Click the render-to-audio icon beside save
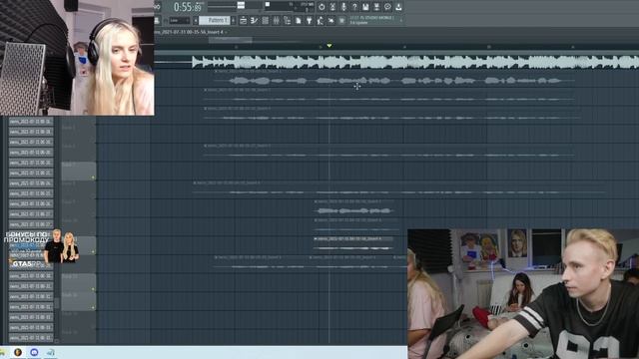 [376, 7]
